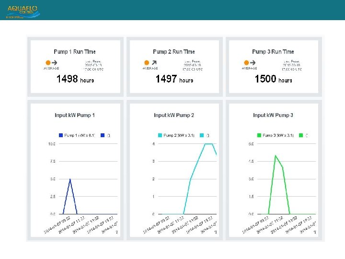
Task: Click the second blue legend swatch in Pump 1 chart
Action: click(x=103, y=135)
